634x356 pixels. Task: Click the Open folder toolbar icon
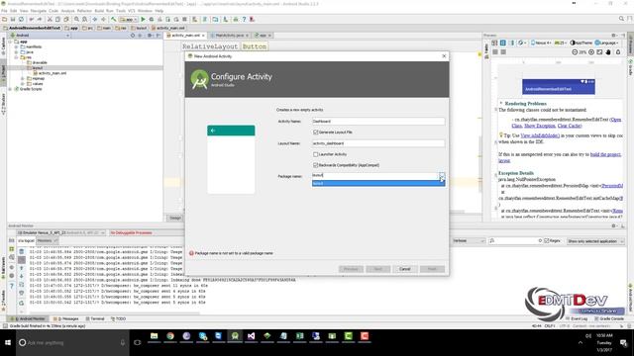point(4,19)
